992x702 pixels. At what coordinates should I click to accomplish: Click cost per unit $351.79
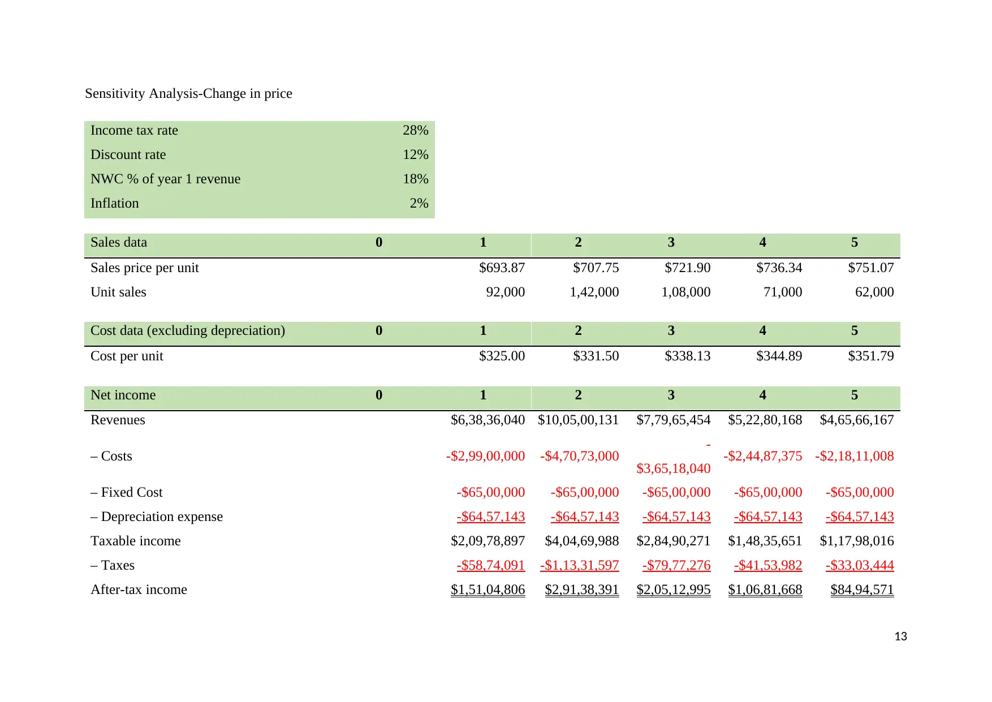[x=870, y=356]
